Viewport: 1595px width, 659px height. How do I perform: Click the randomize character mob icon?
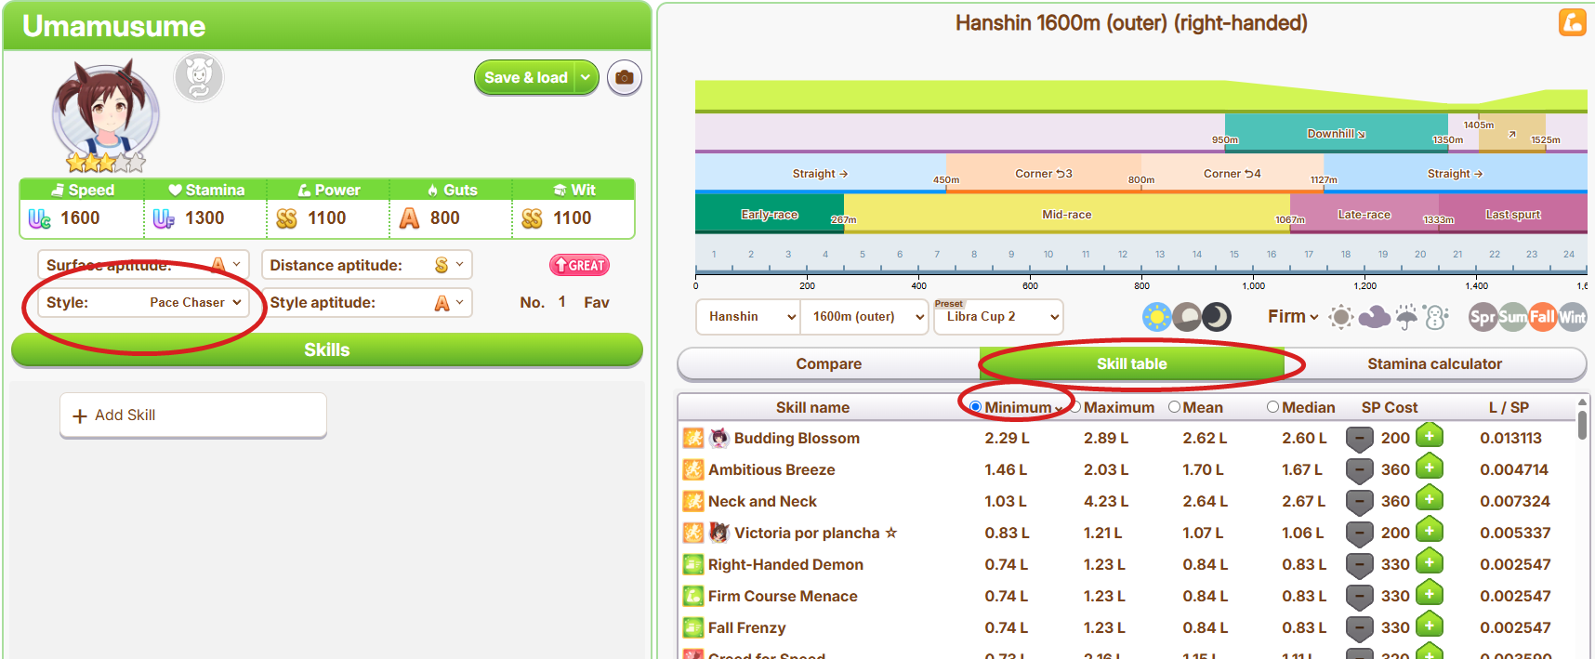coord(199,78)
